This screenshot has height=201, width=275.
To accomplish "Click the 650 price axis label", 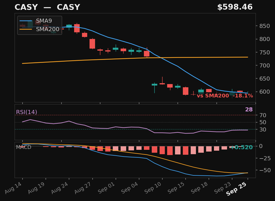I will [265, 79].
